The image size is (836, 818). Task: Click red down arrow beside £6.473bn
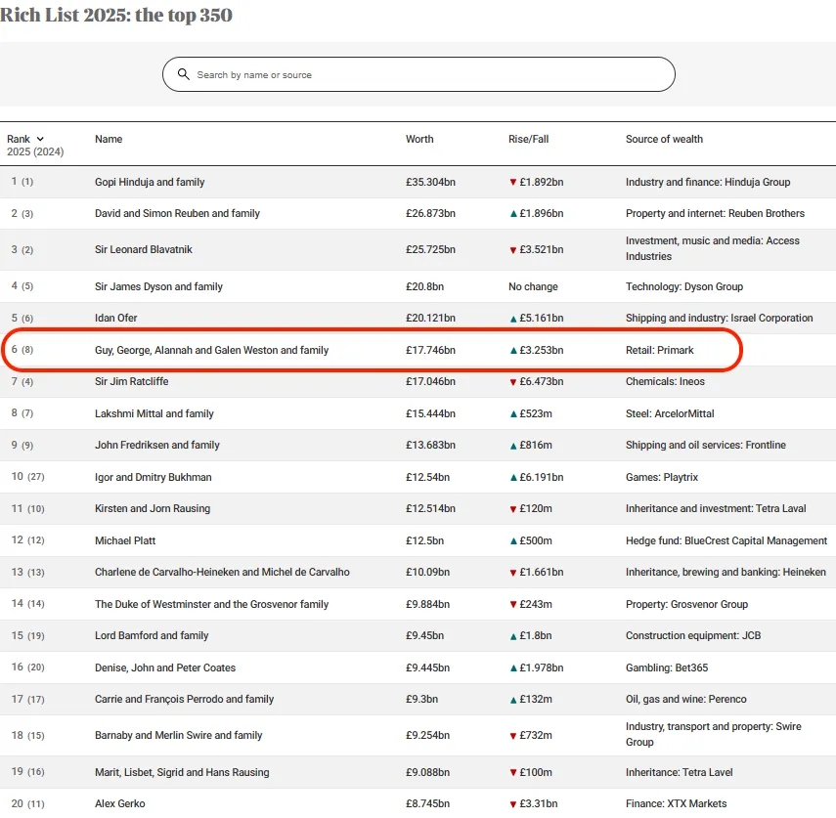(512, 382)
